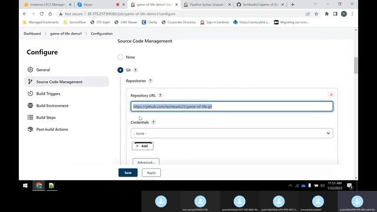Open Chrome side panel icon

click(335, 14)
